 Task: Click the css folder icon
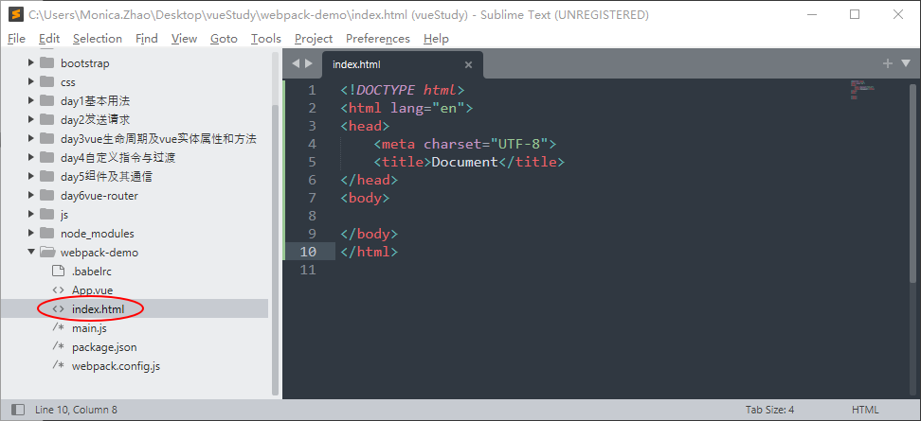(47, 81)
